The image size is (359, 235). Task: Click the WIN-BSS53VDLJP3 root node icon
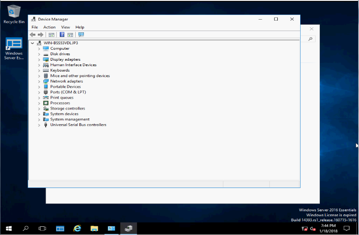point(39,43)
